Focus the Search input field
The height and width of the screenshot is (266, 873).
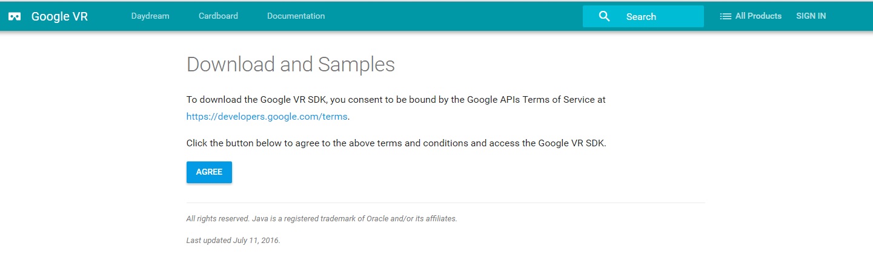pos(643,16)
